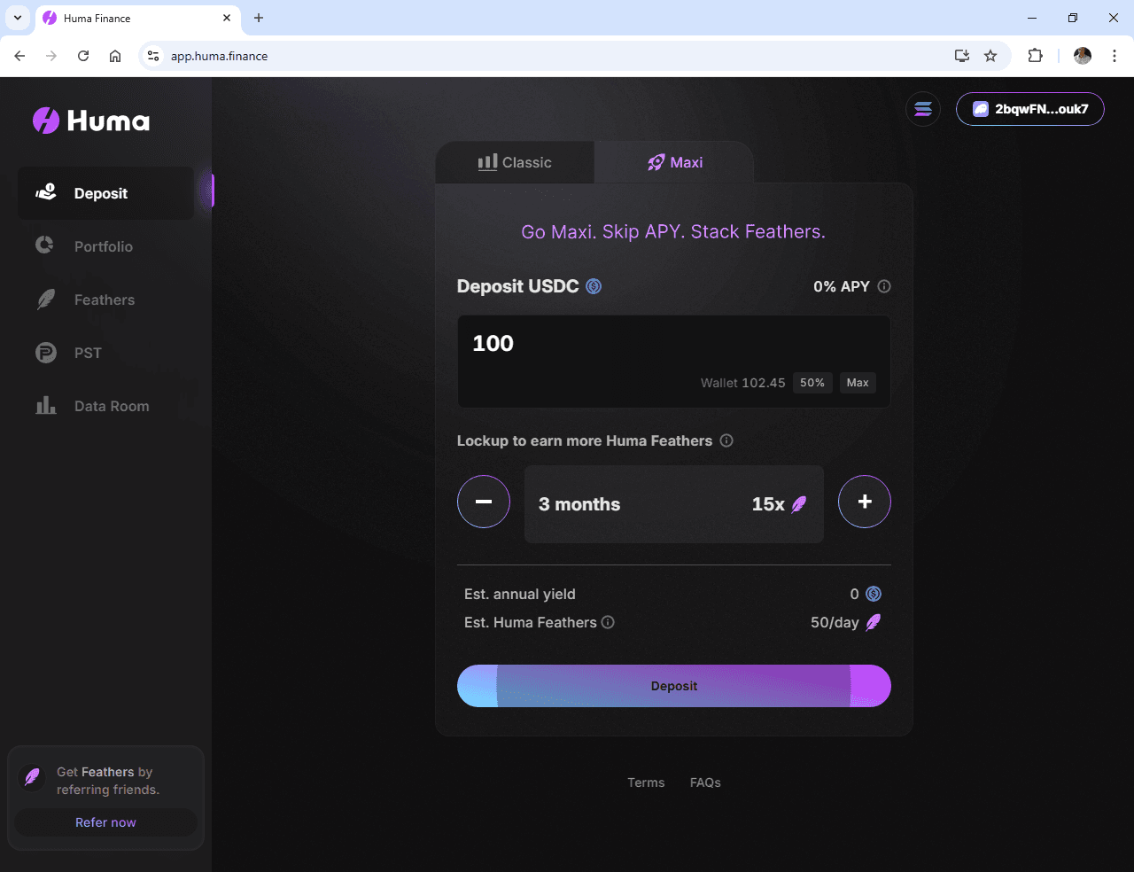The height and width of the screenshot is (872, 1134).
Task: Set amount to Max wallet balance
Action: coord(858,383)
